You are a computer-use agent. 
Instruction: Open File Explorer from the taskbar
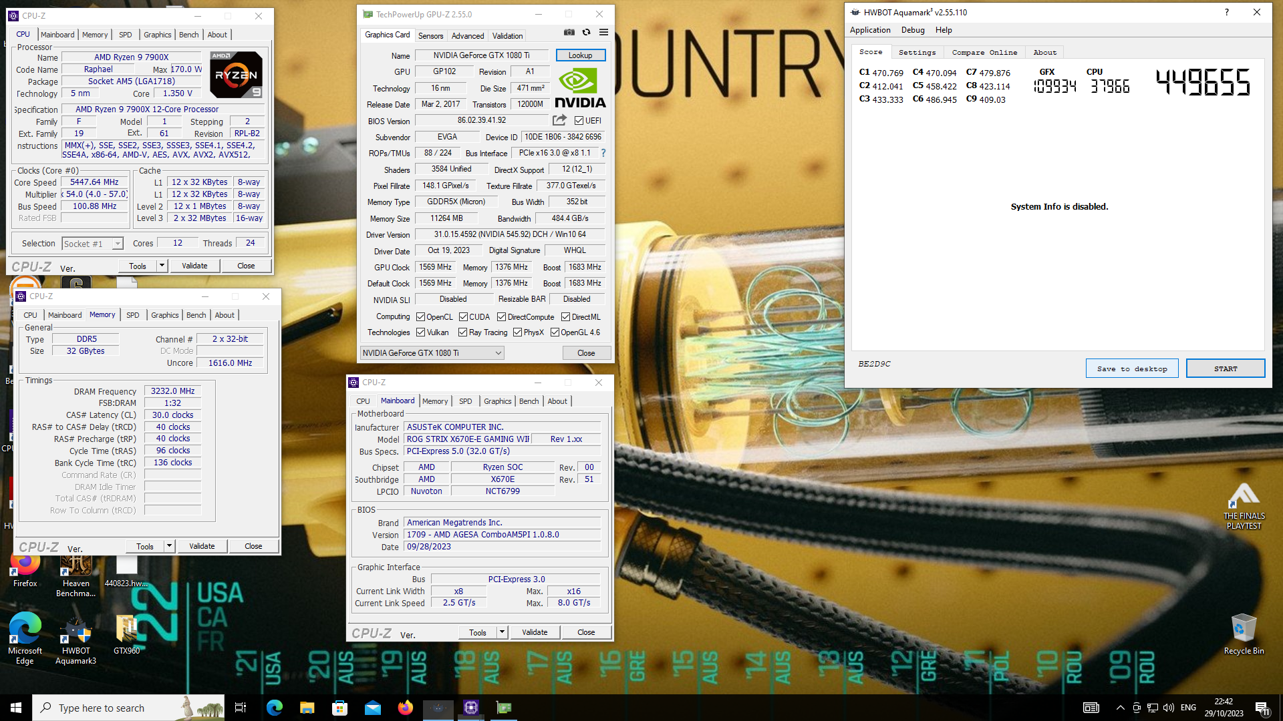tap(307, 708)
